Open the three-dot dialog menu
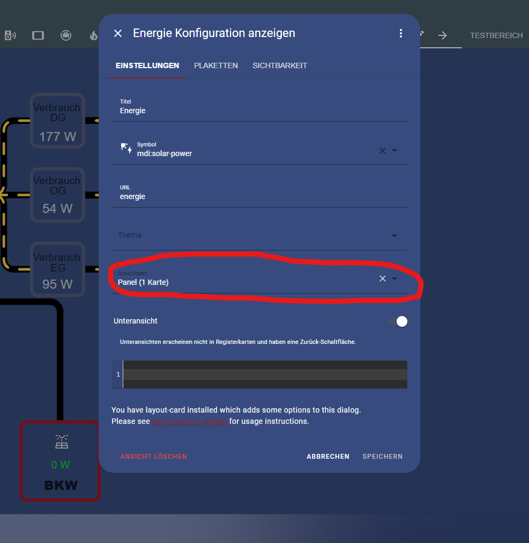The image size is (529, 543). coord(401,33)
